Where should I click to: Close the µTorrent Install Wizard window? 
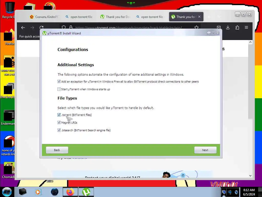coord(217,33)
